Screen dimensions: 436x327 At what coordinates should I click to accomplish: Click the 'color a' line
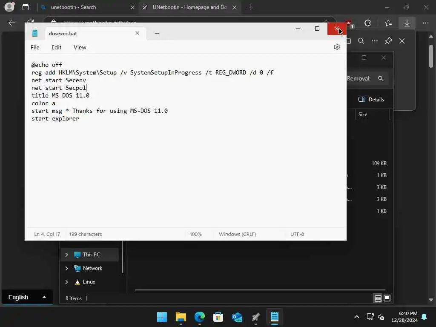point(43,103)
